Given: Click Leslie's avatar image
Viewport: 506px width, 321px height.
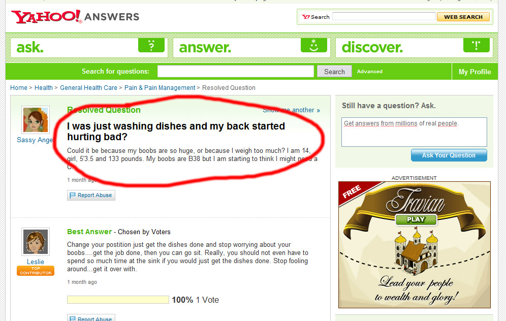Looking at the screenshot, I should click(x=36, y=242).
